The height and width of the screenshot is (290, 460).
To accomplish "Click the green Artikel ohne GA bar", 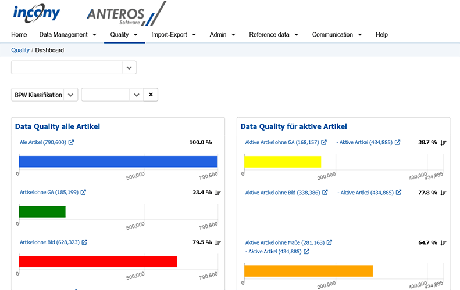I will coord(42,212).
